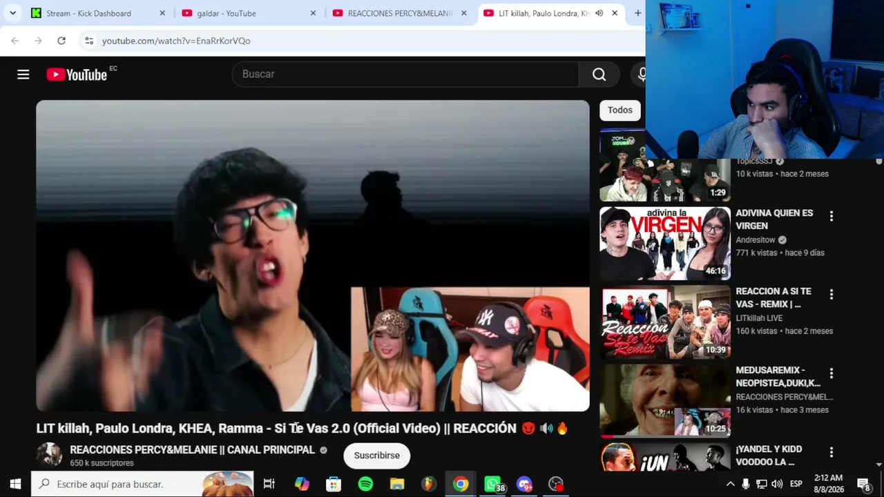Open more options for REACCION A SI TE VAS
Screen dimensions: 884x497
pyautogui.click(x=832, y=295)
